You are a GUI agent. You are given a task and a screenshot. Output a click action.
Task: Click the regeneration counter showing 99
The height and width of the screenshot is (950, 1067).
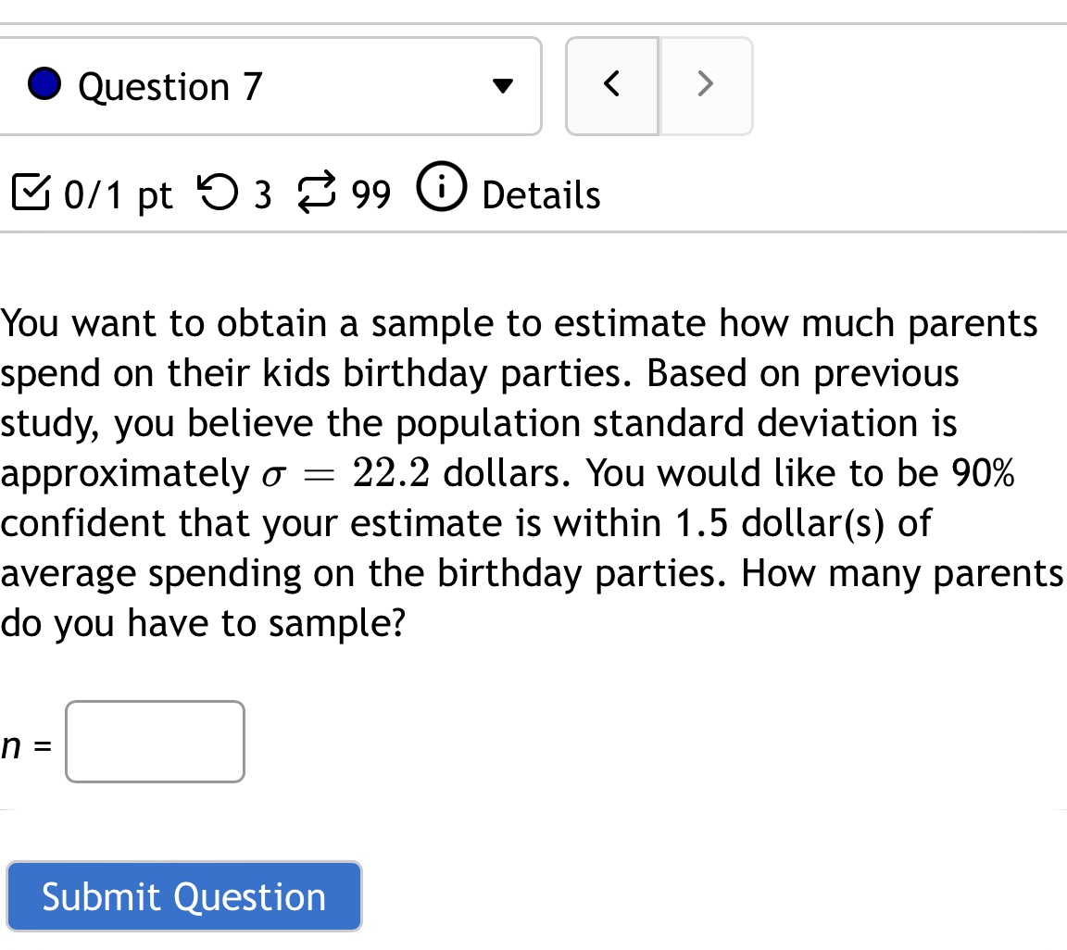pyautogui.click(x=370, y=194)
